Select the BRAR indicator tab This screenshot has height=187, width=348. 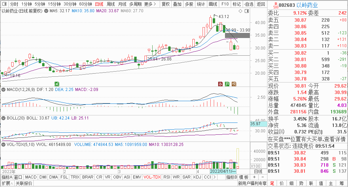click(88, 177)
